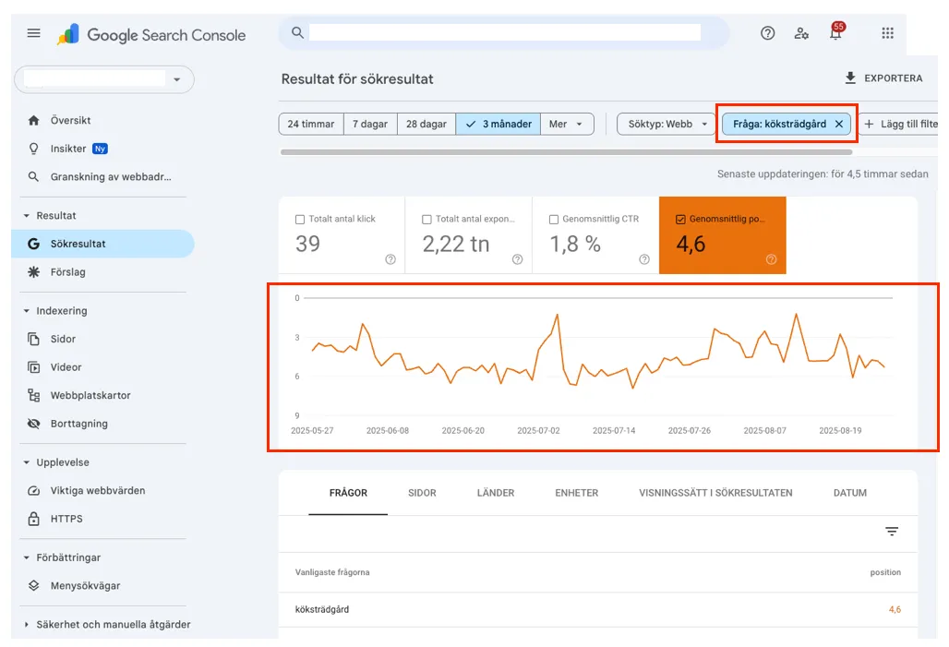Click the Menysökvägar layers icon

coord(34,586)
